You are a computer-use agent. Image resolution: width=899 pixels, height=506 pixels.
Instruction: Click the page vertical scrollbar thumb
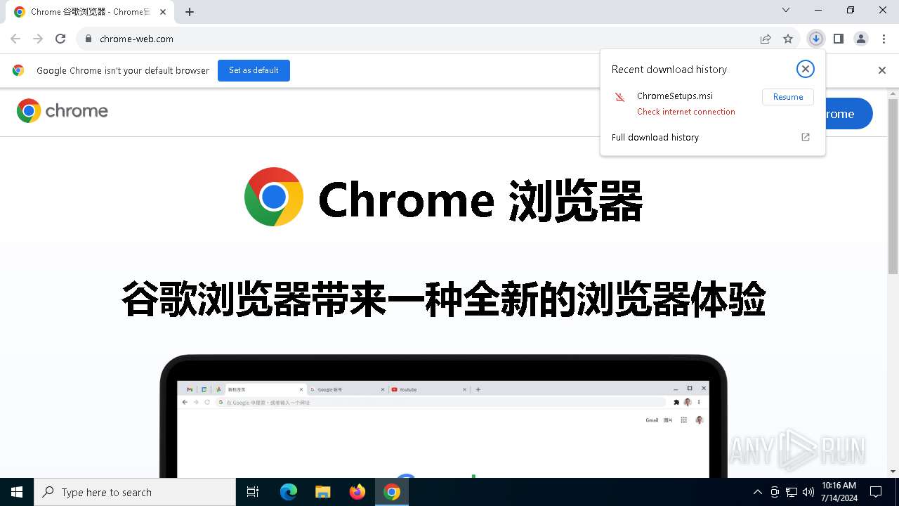(893, 186)
